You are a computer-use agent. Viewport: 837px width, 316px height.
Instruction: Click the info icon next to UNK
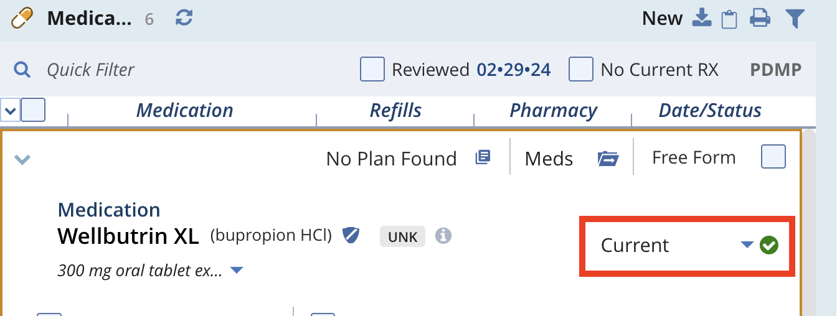[443, 236]
